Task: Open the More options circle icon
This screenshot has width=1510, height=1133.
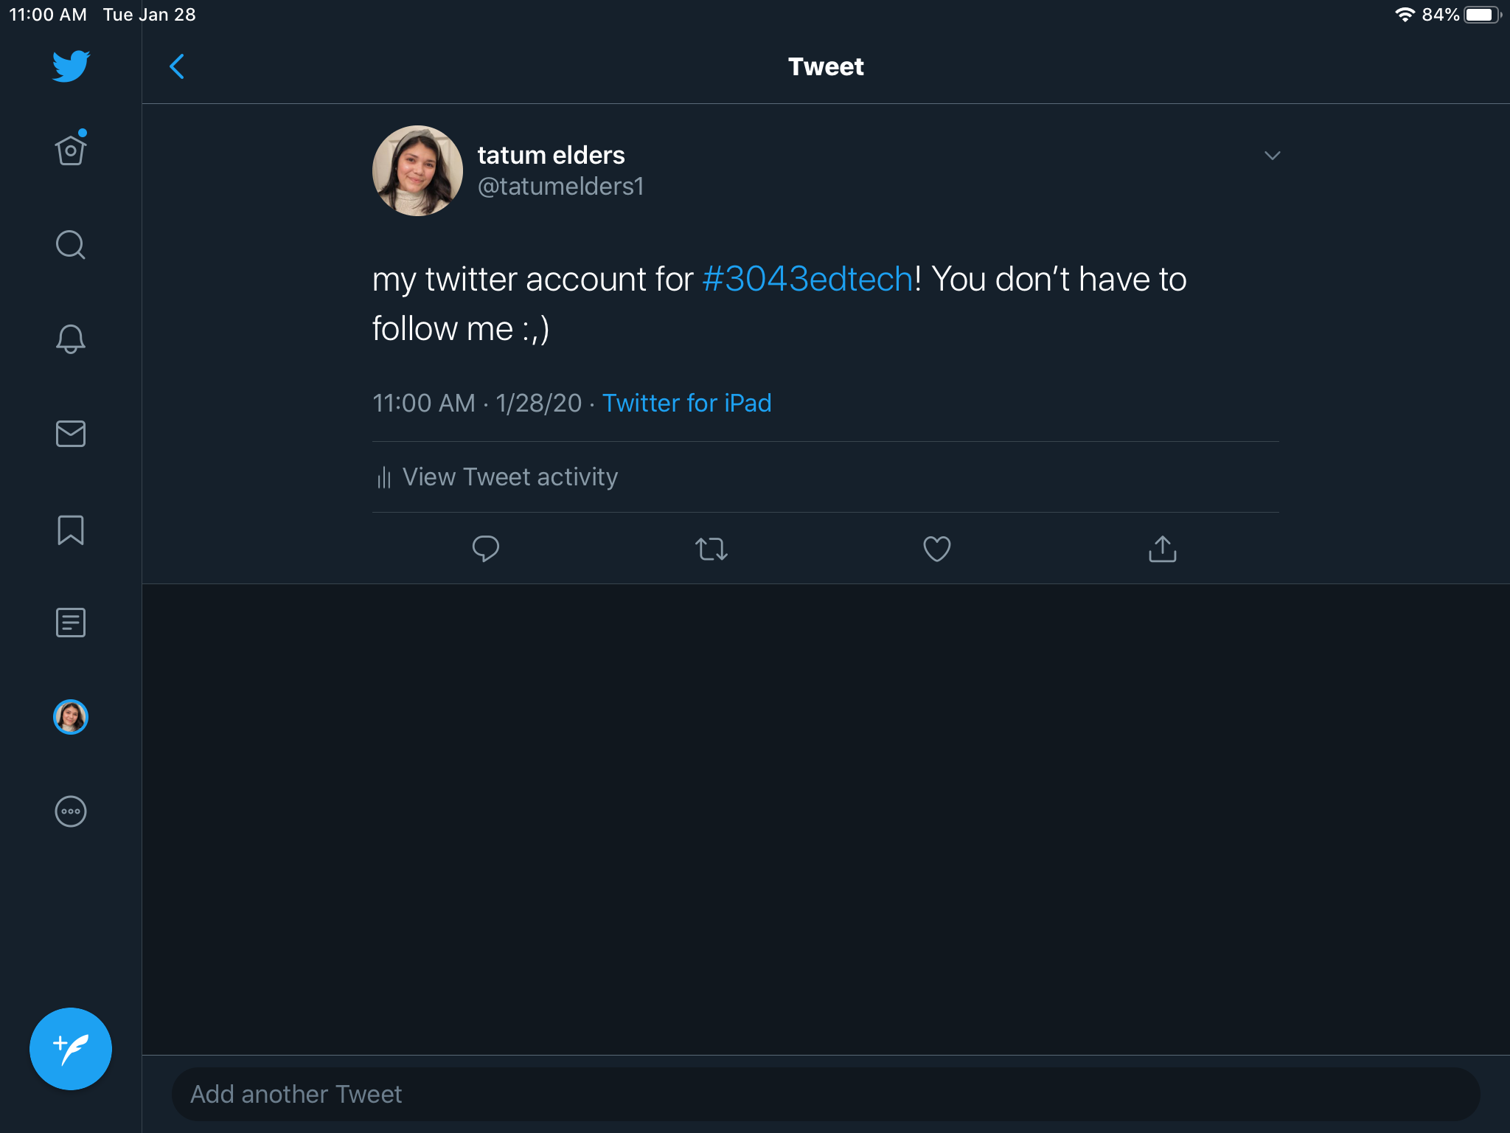Action: 71,811
